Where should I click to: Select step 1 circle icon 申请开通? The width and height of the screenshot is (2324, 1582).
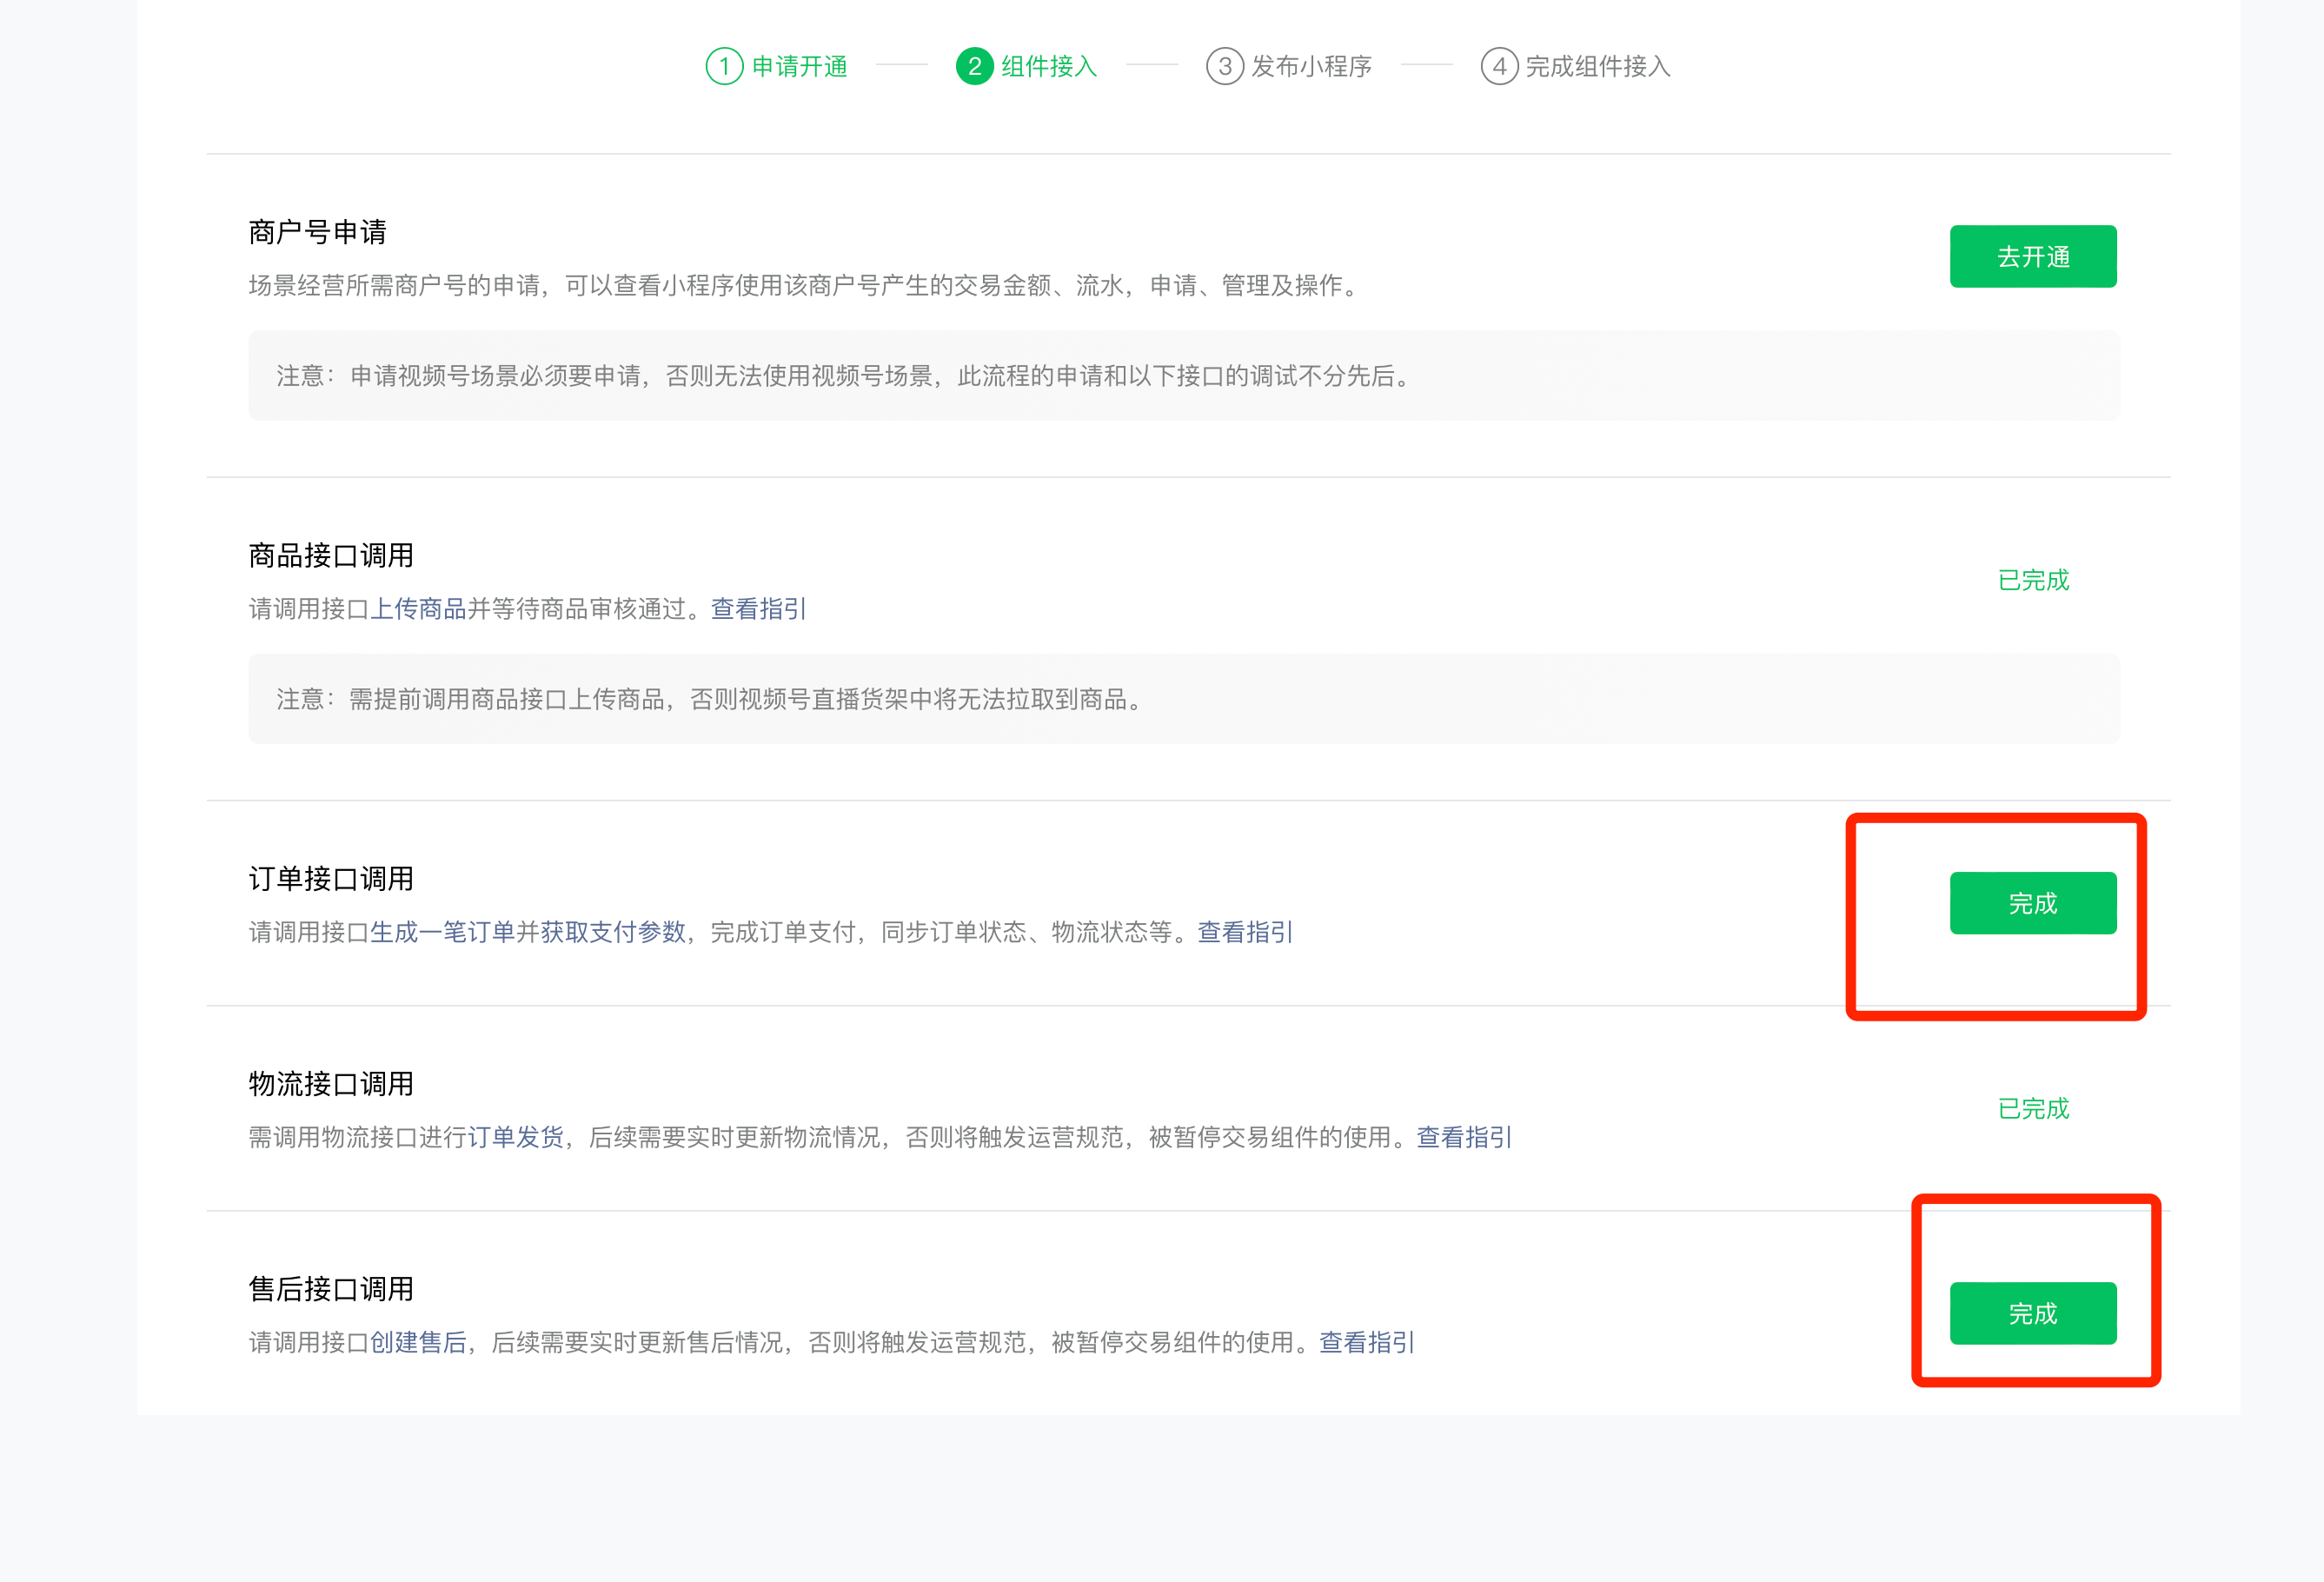[724, 66]
